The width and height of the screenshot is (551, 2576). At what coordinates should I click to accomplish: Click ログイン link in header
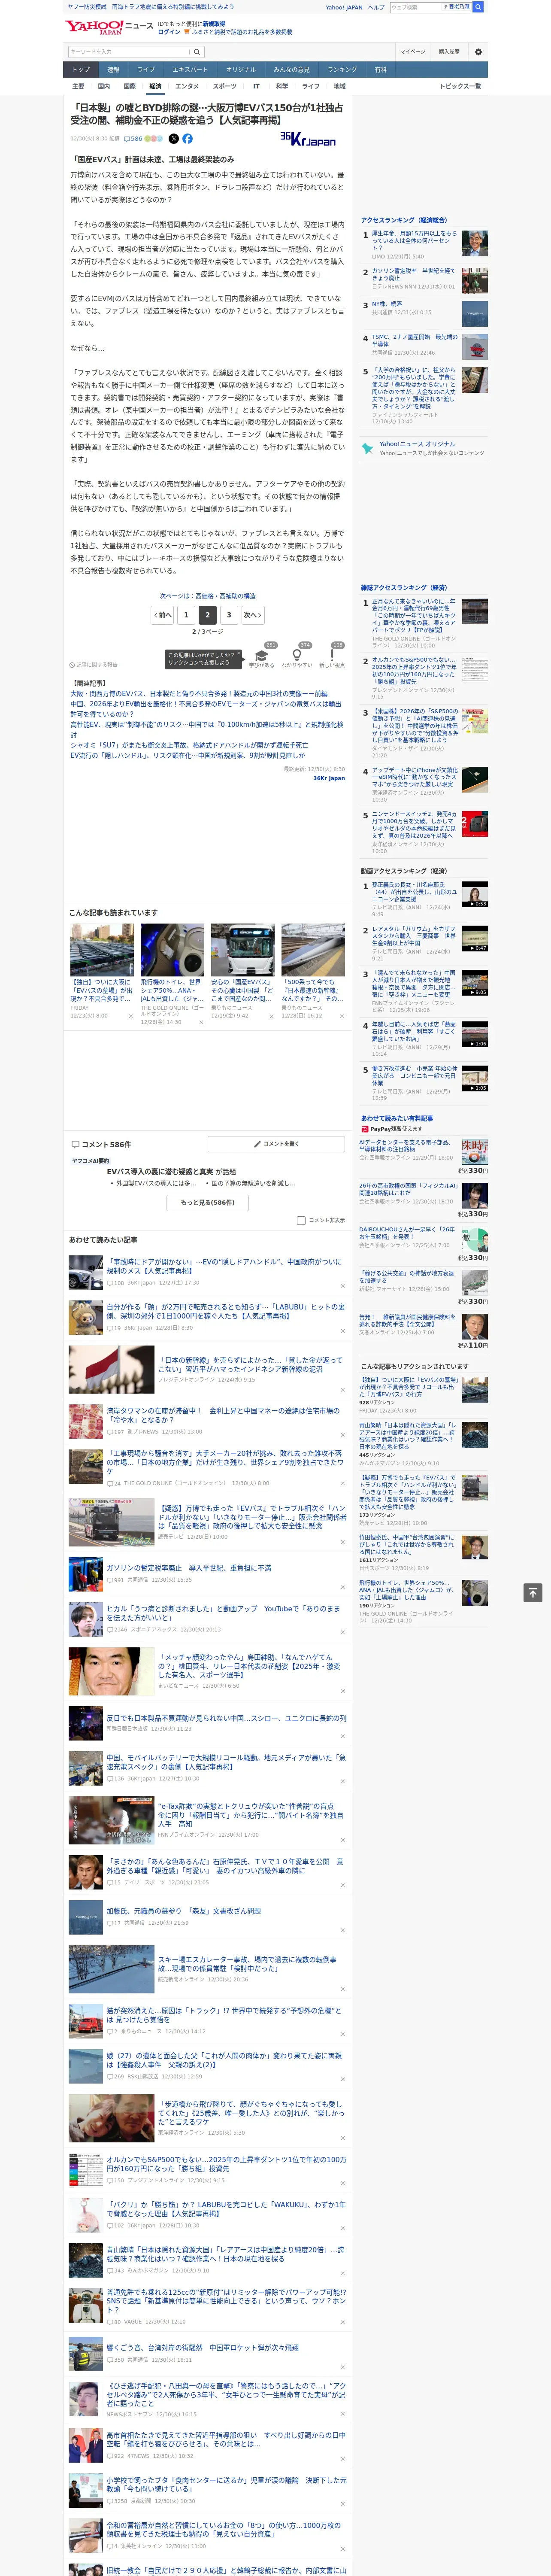pos(169,32)
